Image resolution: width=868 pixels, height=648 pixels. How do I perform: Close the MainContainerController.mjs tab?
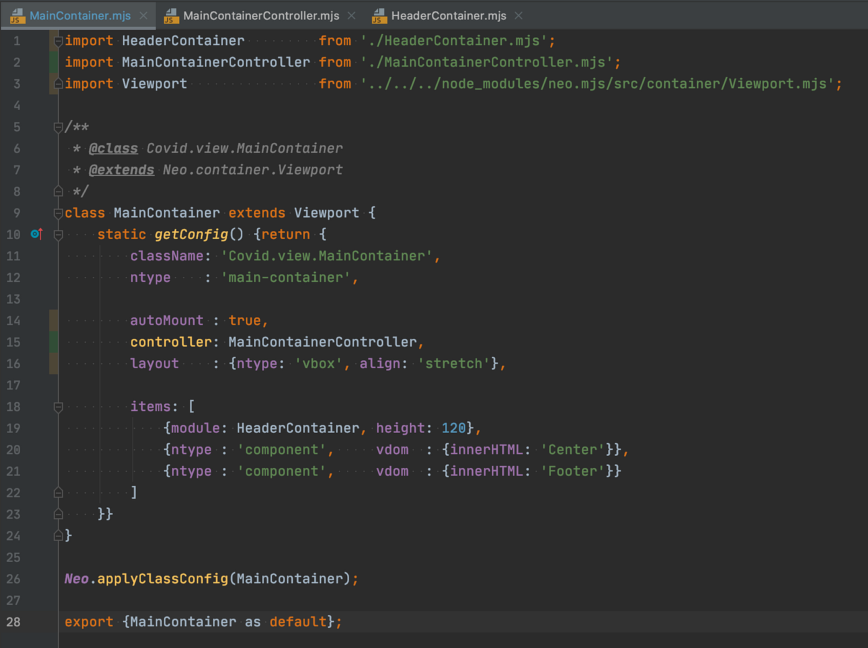click(x=352, y=16)
